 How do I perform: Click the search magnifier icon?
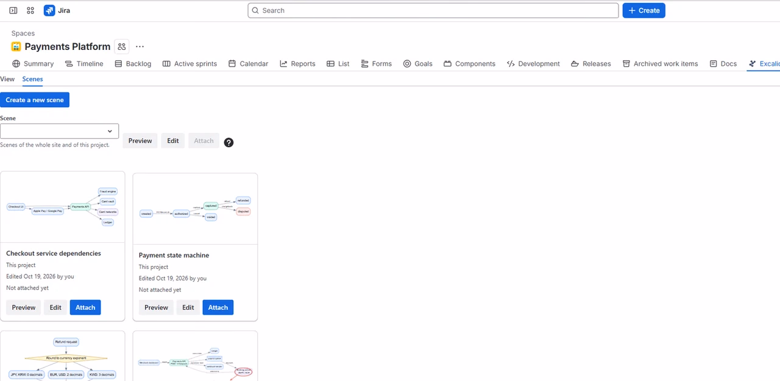pos(255,10)
